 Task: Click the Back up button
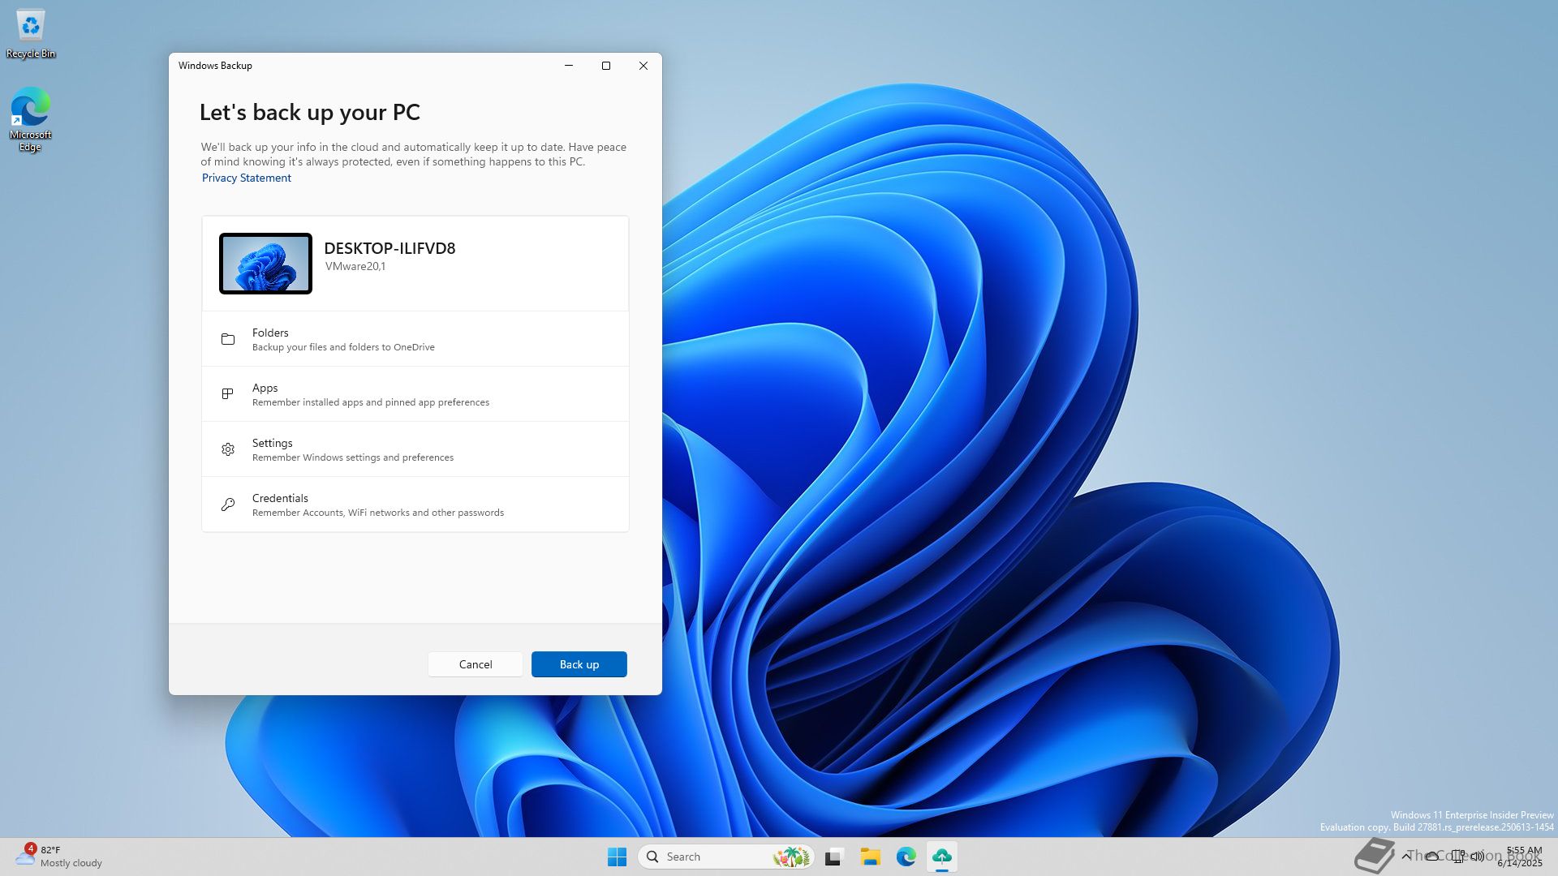click(579, 664)
